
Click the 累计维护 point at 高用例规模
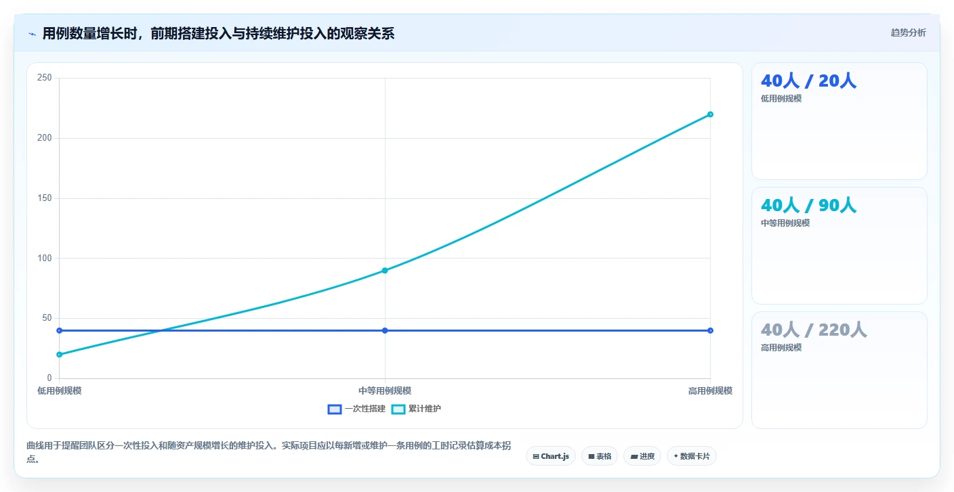click(x=710, y=114)
